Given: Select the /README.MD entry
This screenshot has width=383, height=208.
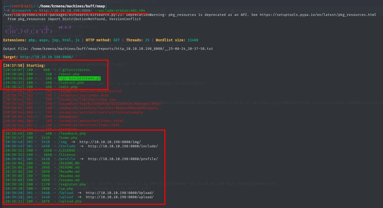Looking at the screenshot, I should (69, 163).
